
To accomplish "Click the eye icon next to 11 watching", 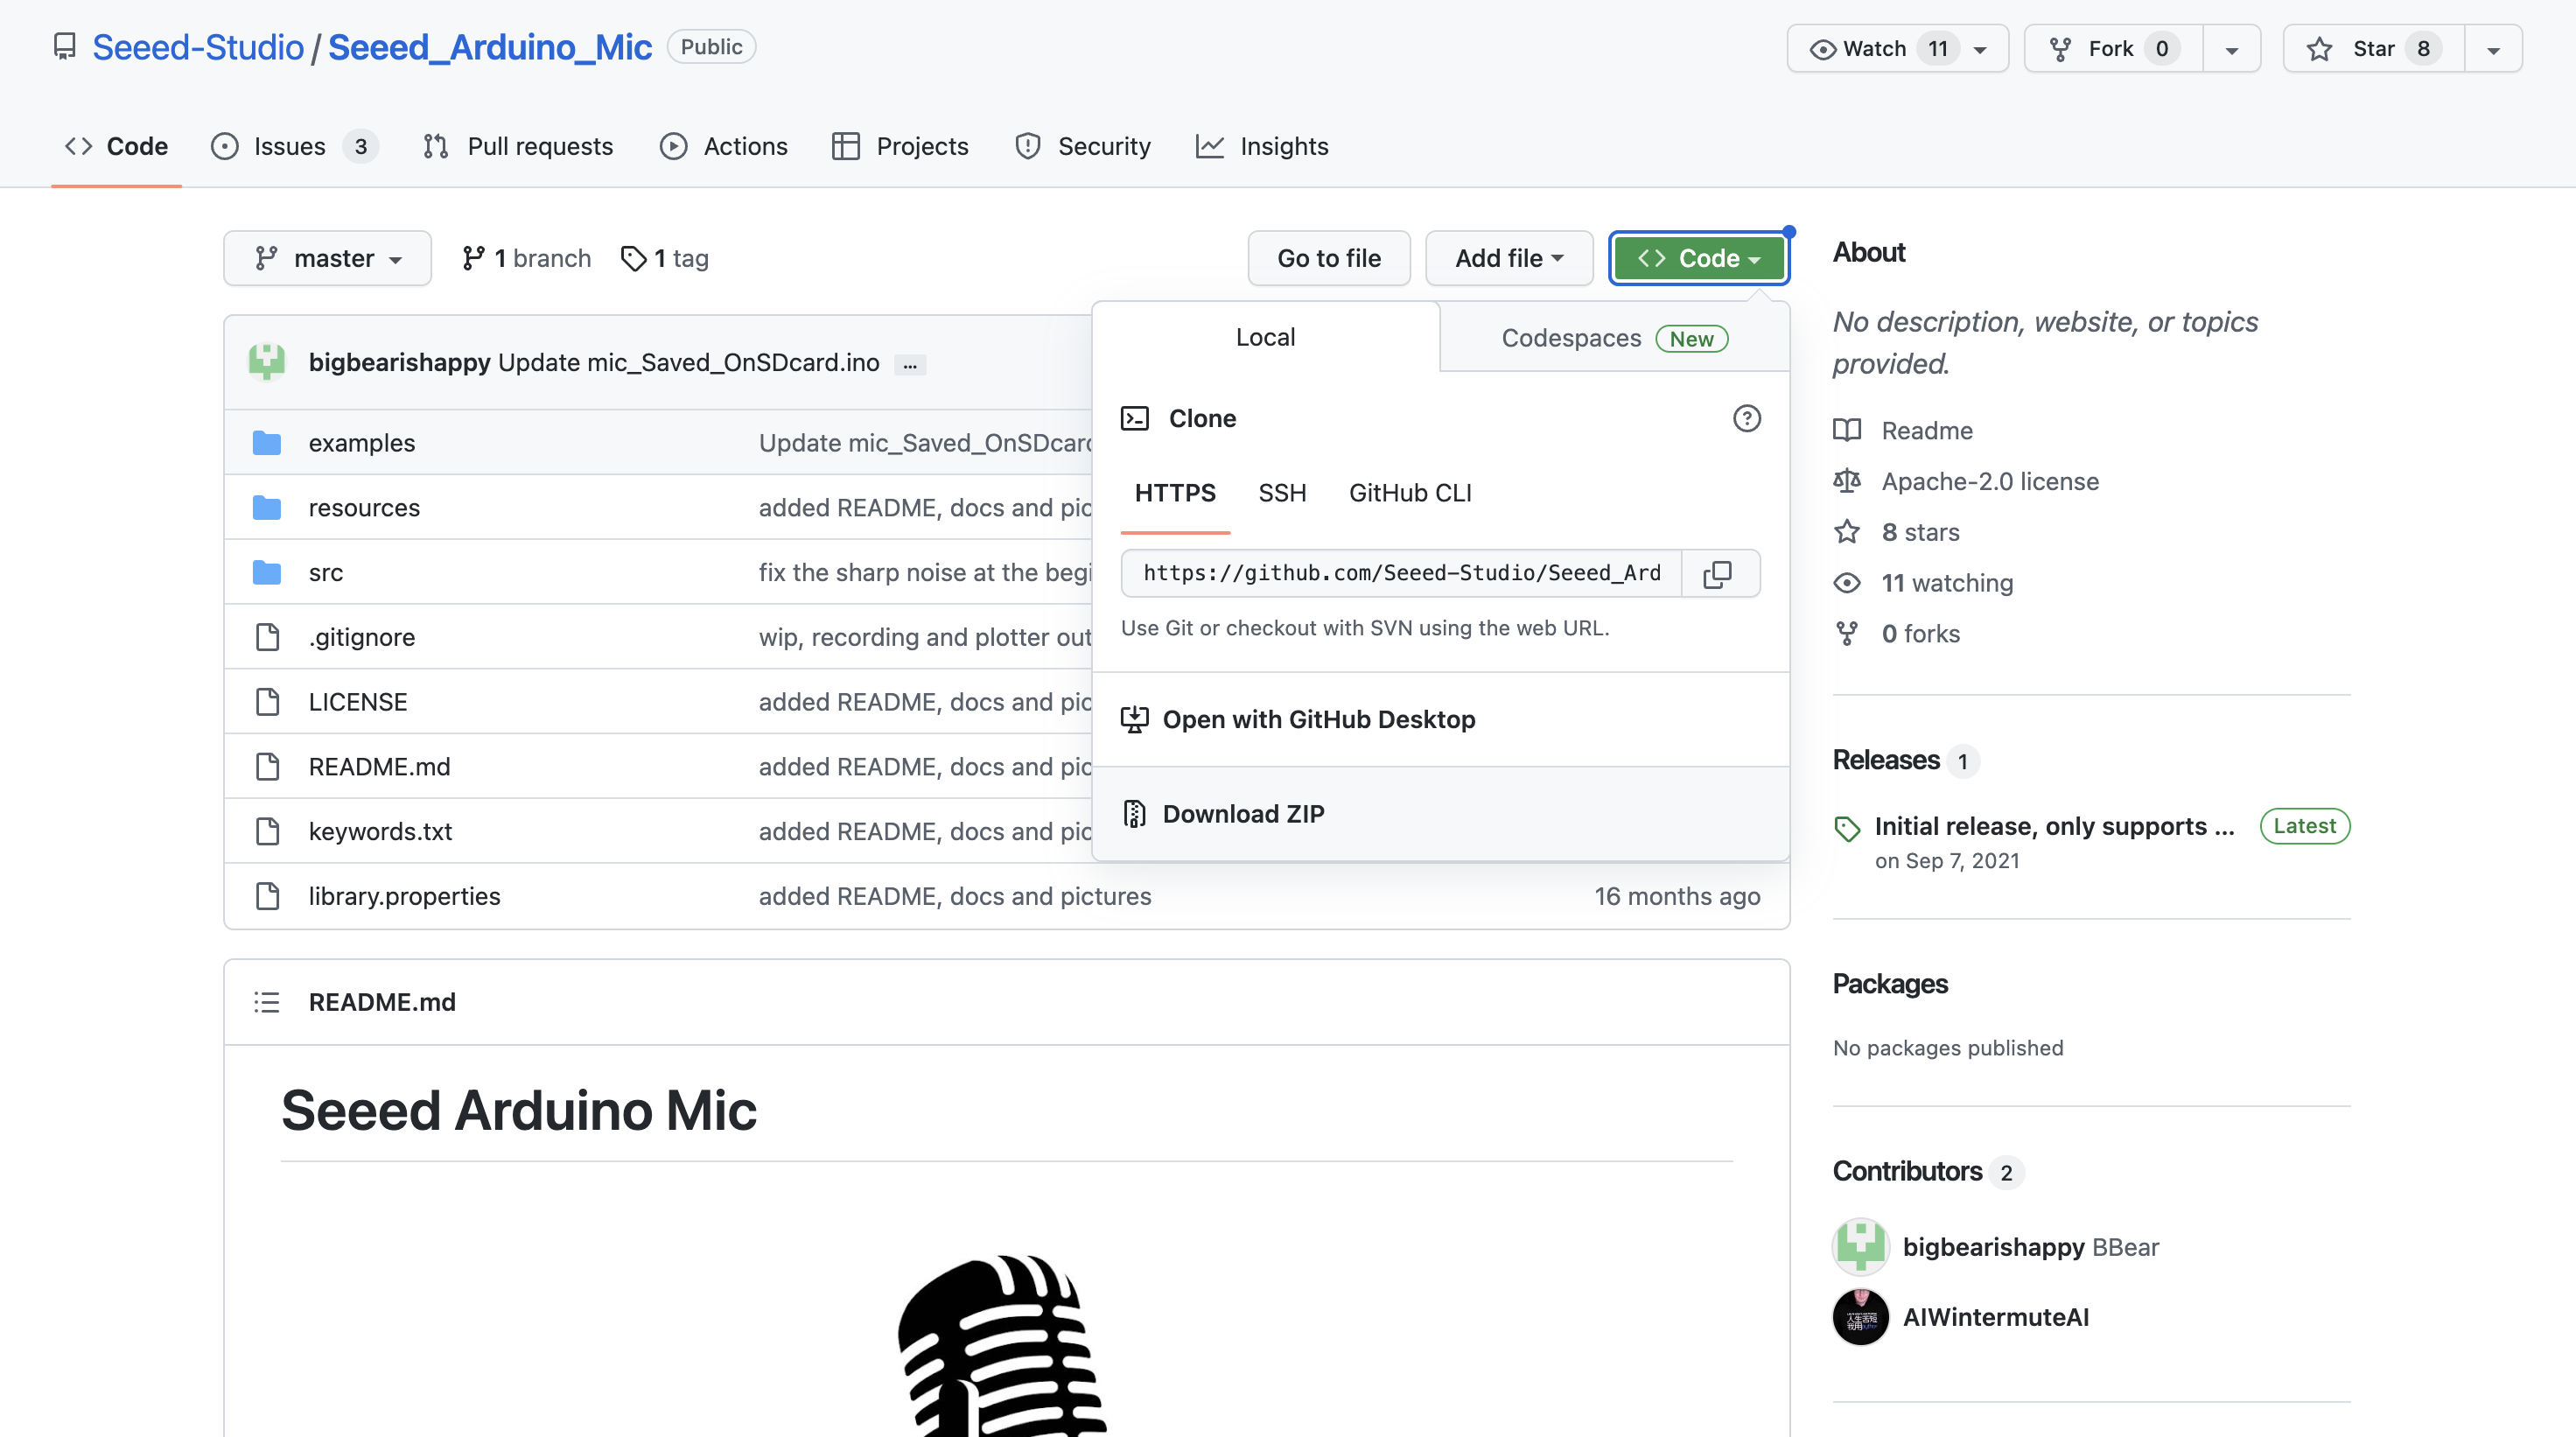I will (1847, 583).
